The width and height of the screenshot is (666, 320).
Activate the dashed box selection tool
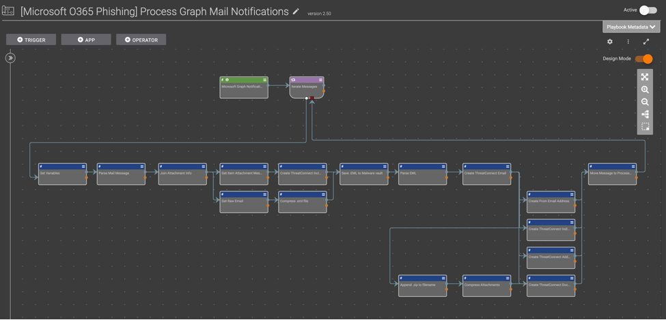coord(645,126)
